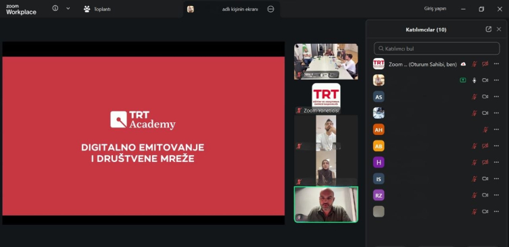Screen dimensions: 509x247
Task: Click camera icon on the sharing participant's row
Action: 485,80
